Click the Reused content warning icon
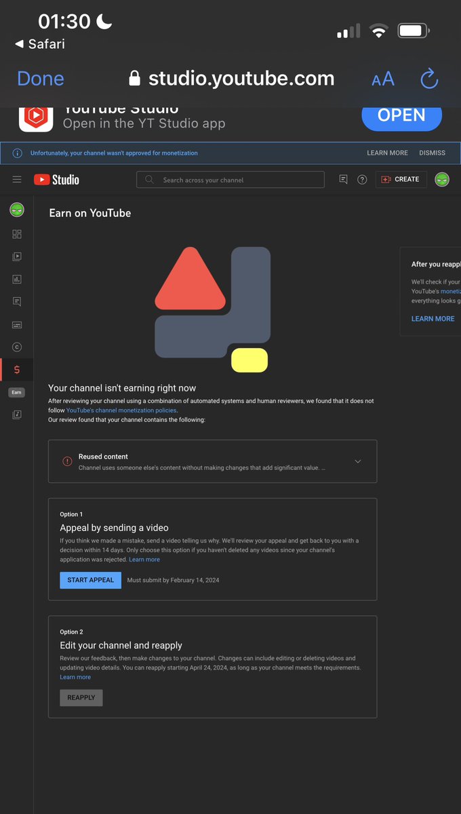The image size is (461, 814). pyautogui.click(x=67, y=461)
